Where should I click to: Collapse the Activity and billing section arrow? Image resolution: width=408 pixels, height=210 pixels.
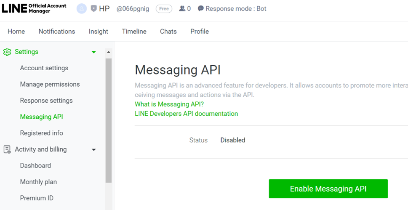(94, 149)
